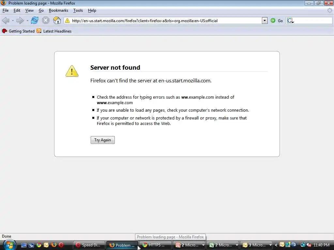The image size is (334, 250).
Task: Click the warning icon in address bar
Action: pyautogui.click(x=67, y=21)
